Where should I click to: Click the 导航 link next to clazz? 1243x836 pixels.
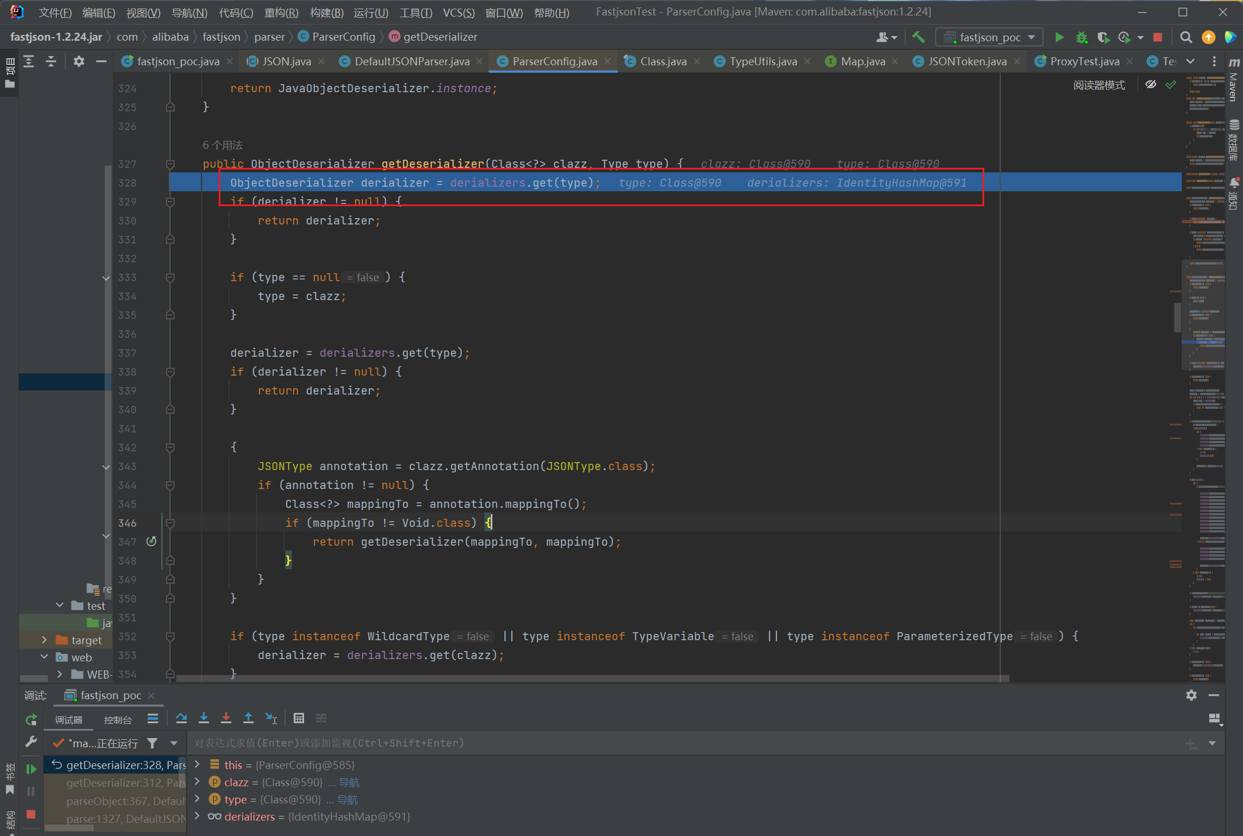[x=349, y=782]
